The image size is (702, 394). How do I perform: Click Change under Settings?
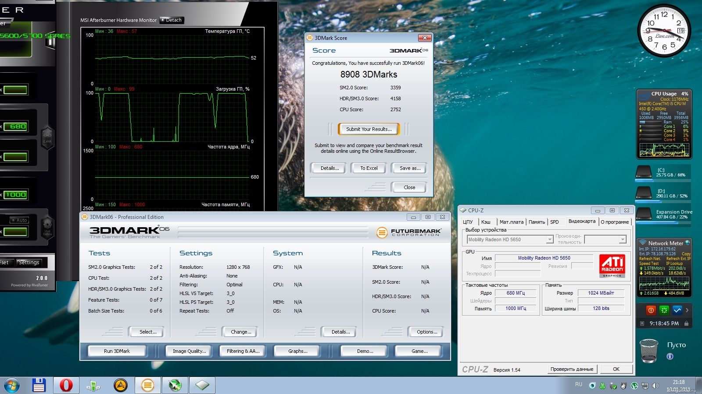pyautogui.click(x=240, y=332)
